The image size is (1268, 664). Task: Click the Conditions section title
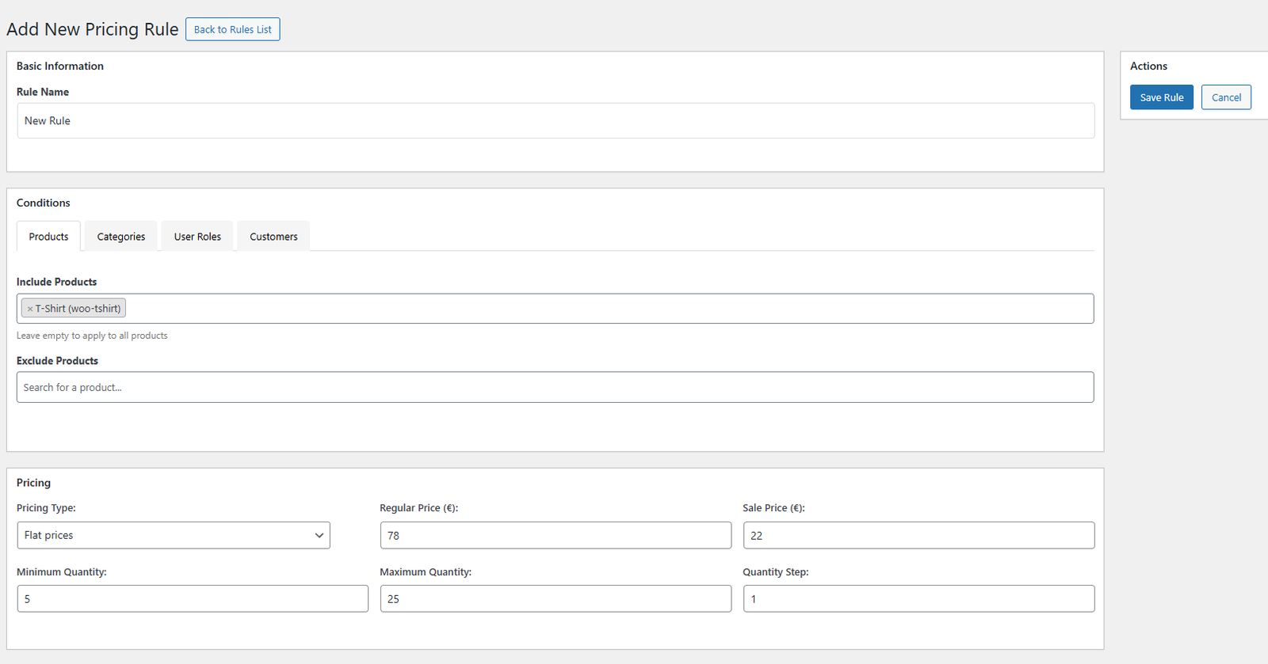click(x=44, y=203)
